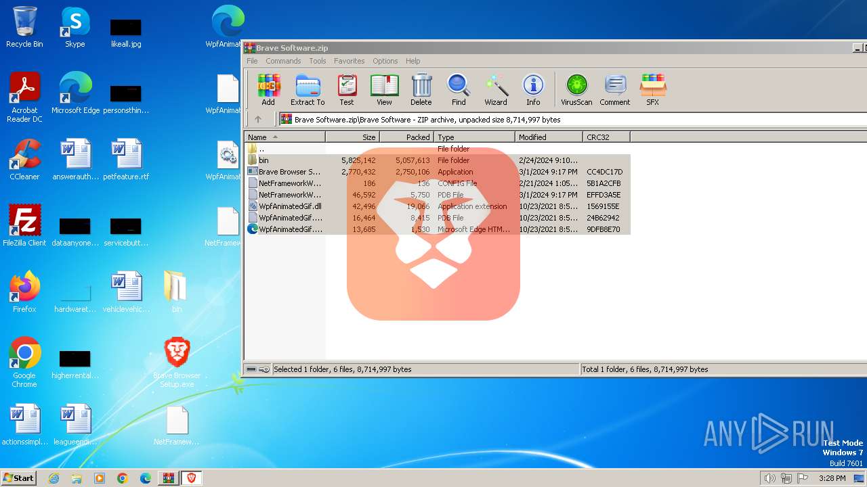Click the Skype desktop shortcut
The width and height of the screenshot is (867, 487).
(x=75, y=27)
